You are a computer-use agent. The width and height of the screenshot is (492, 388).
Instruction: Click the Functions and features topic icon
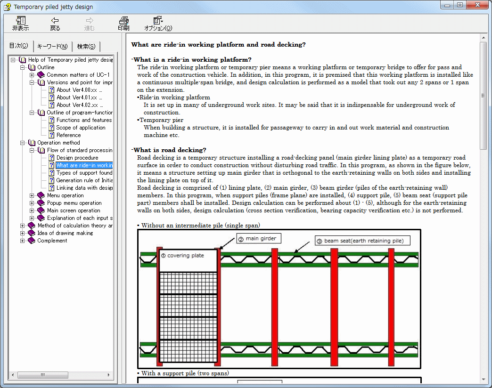(51, 120)
